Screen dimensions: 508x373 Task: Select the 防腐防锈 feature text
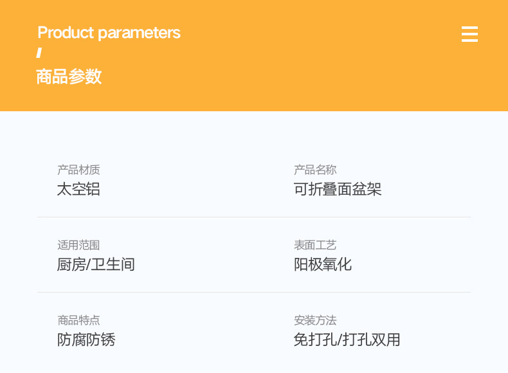[86, 340]
